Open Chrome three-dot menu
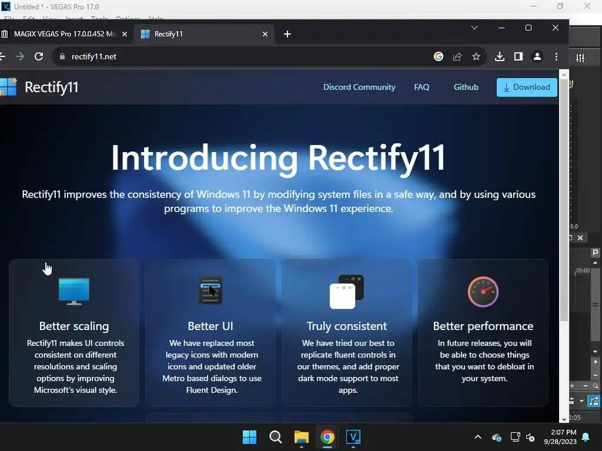The width and height of the screenshot is (602, 451). [x=556, y=57]
